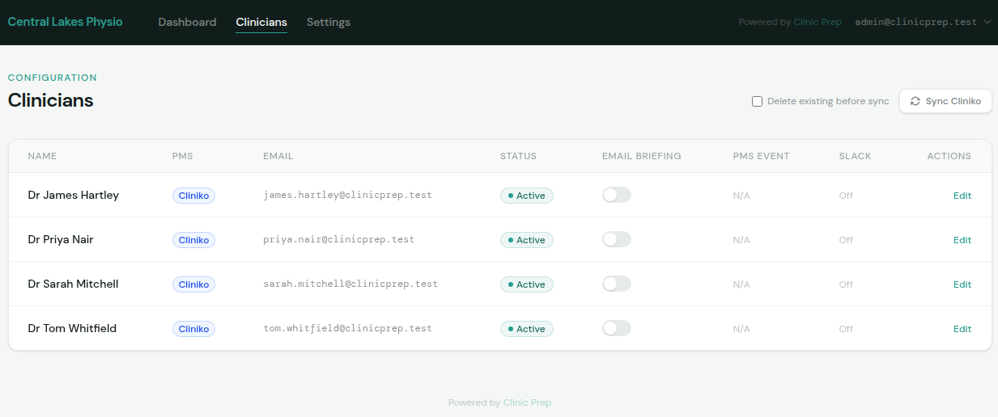
Task: Open the admin account dropdown menu
Action: 922,23
